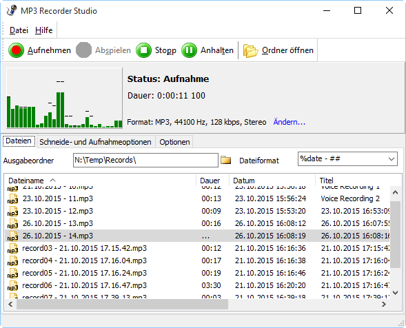The width and height of the screenshot is (406, 328).
Task: Click the Dauer: 0:00:11 100 readout
Action: point(166,96)
